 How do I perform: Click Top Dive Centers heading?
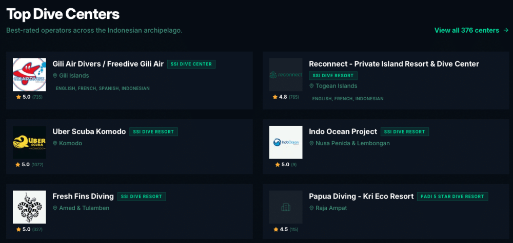click(x=63, y=14)
